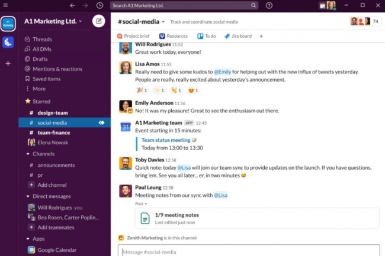Open the history clock icon
Viewport: 385px width, 256px height.
coord(100,5)
